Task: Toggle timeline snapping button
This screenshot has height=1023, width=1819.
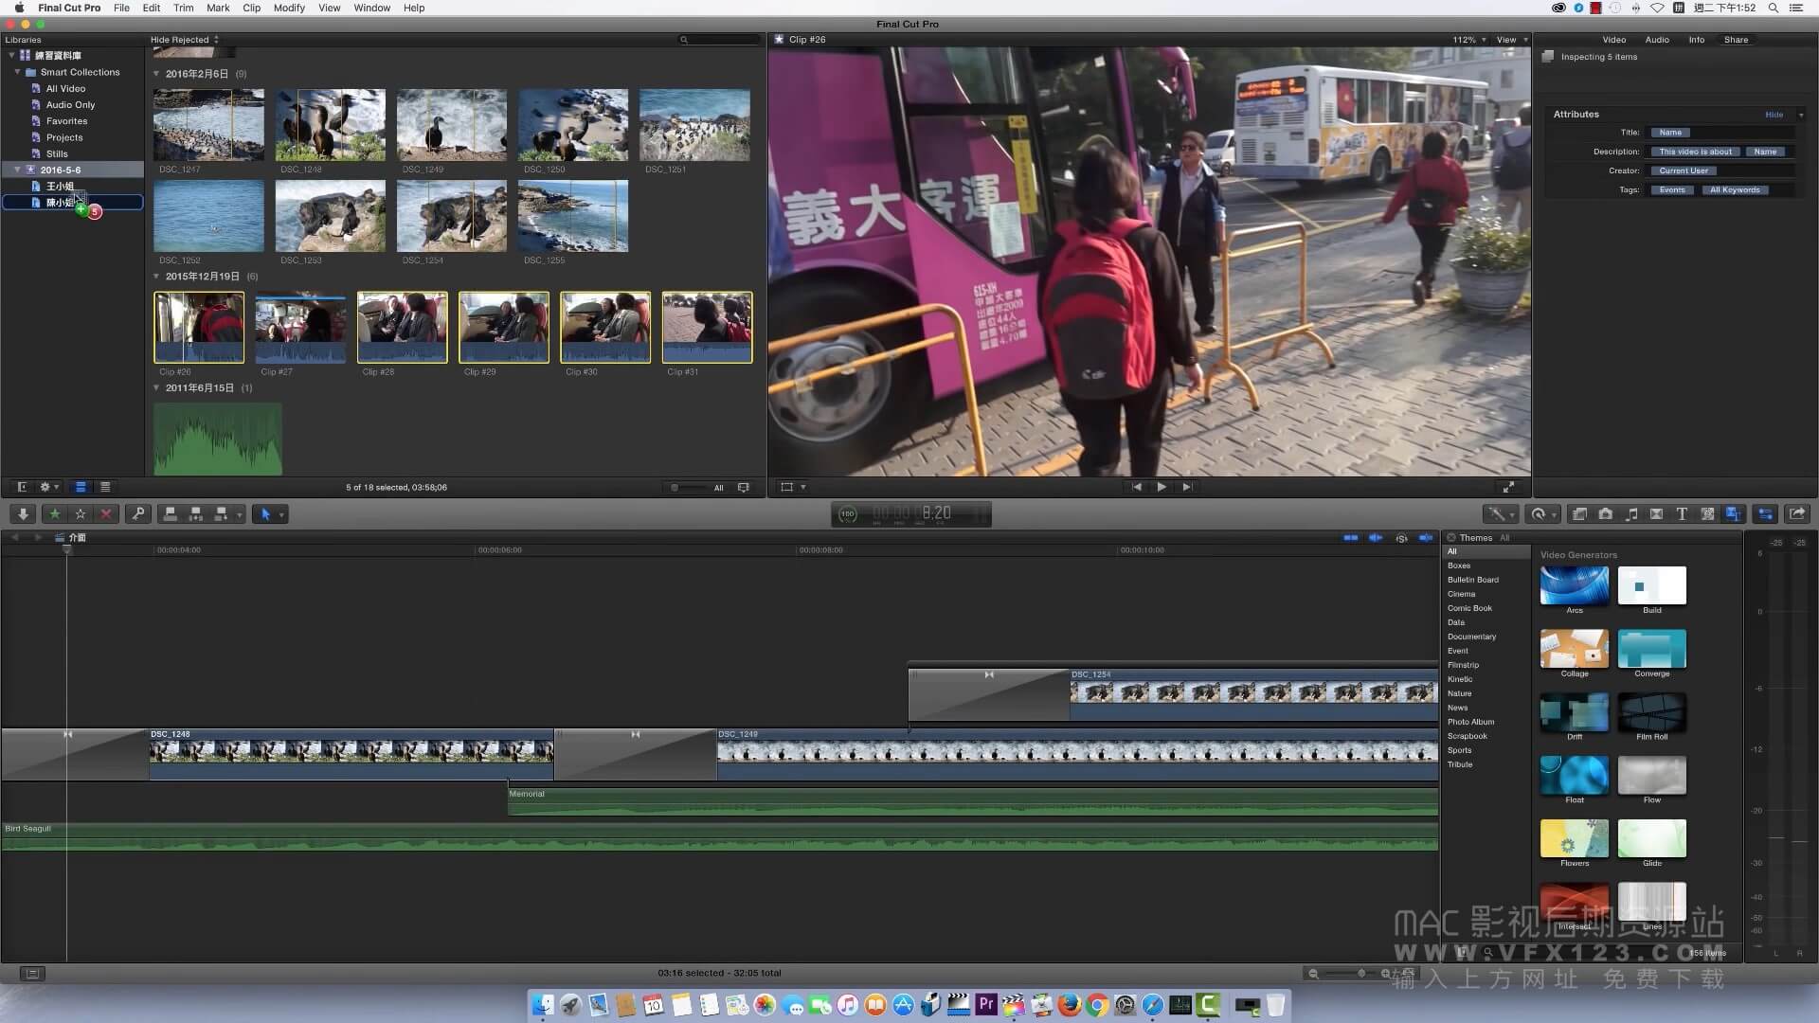Action: pyautogui.click(x=1426, y=538)
